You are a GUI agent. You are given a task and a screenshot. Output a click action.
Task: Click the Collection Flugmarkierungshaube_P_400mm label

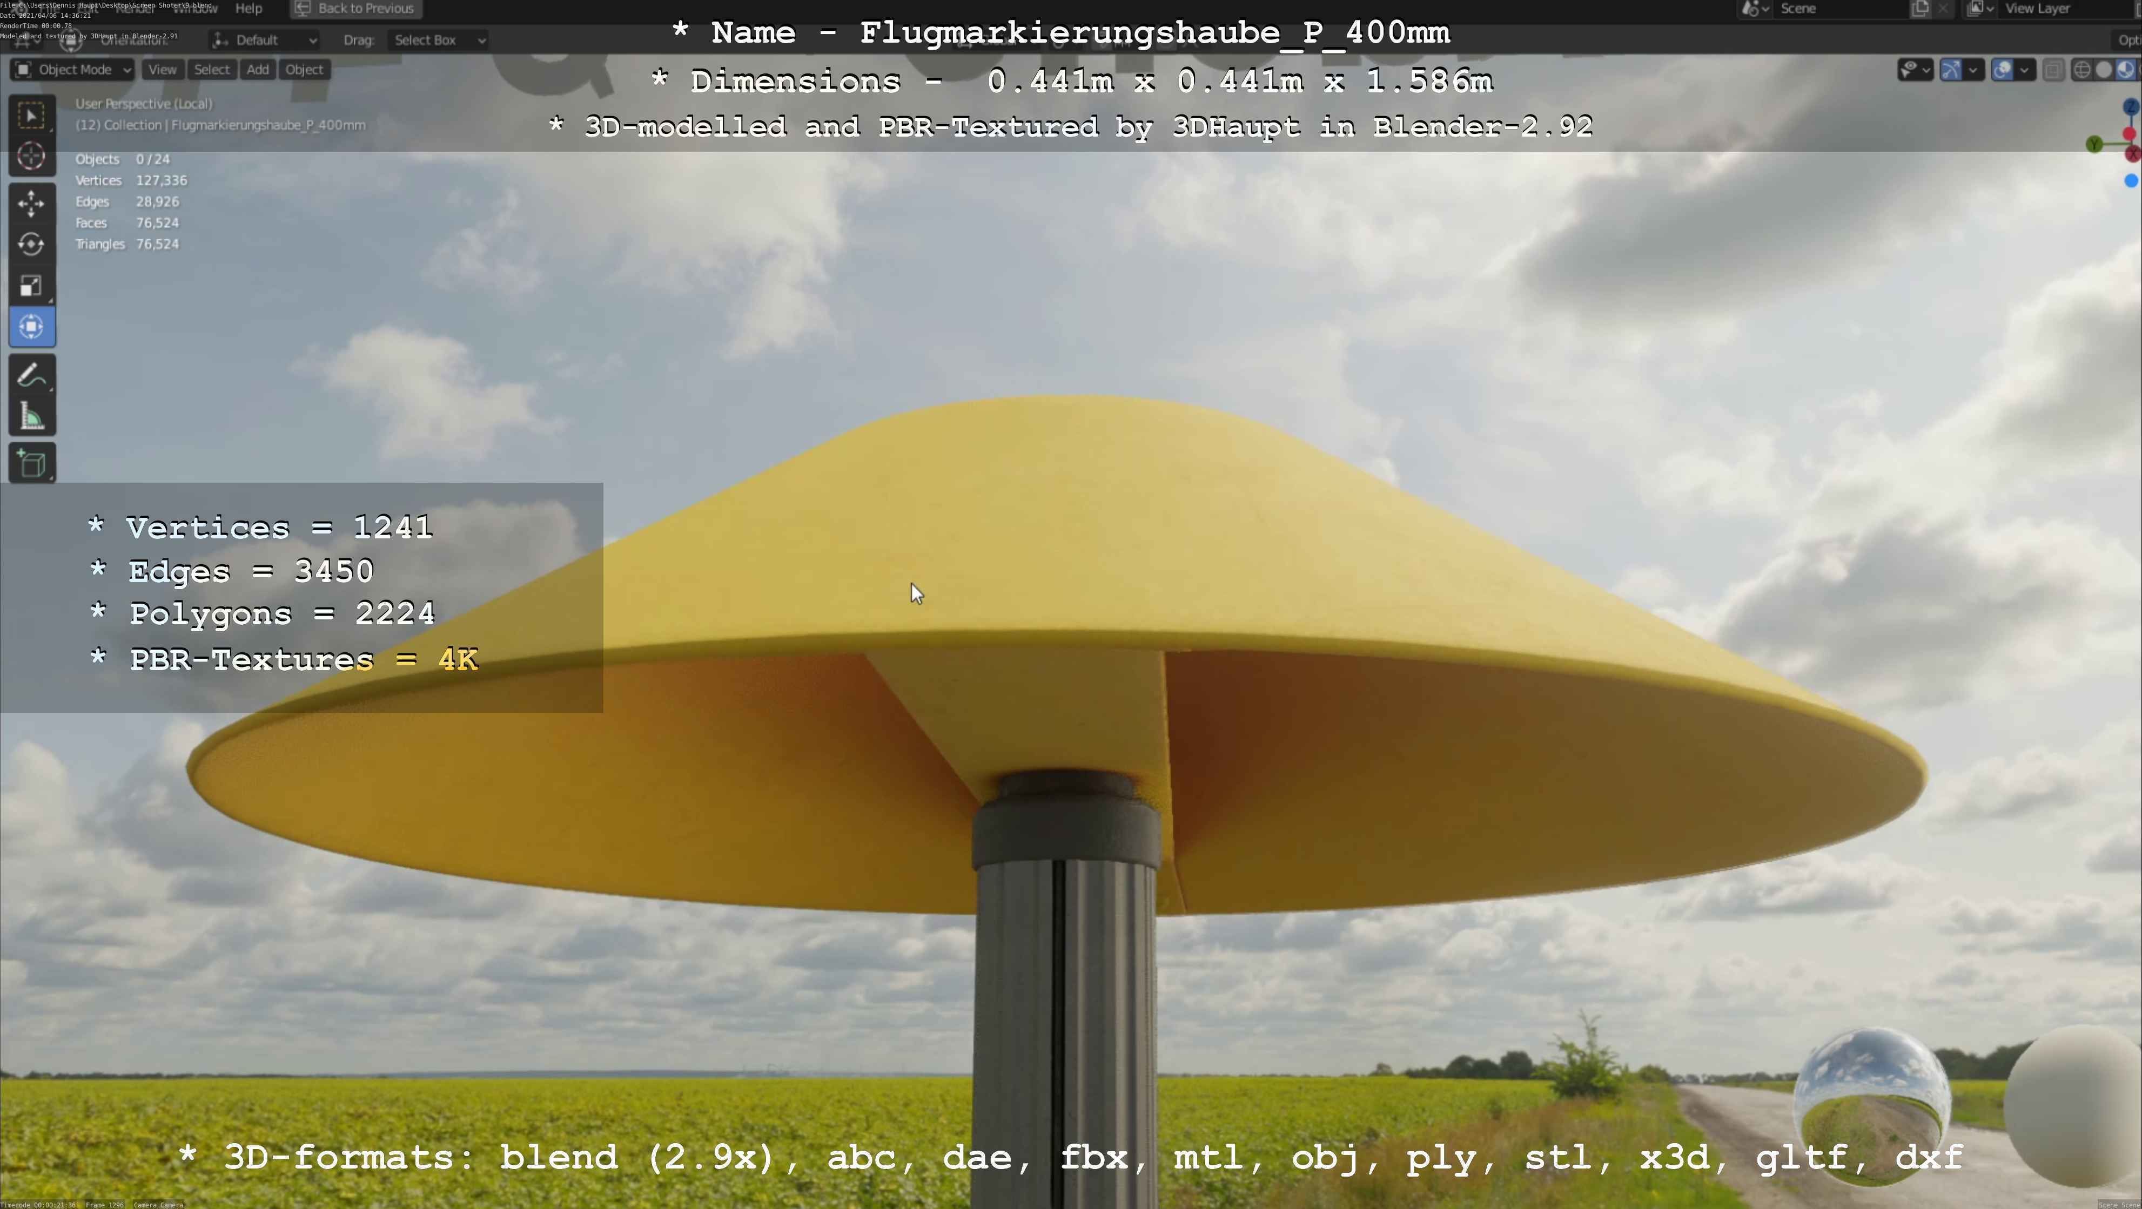point(220,125)
